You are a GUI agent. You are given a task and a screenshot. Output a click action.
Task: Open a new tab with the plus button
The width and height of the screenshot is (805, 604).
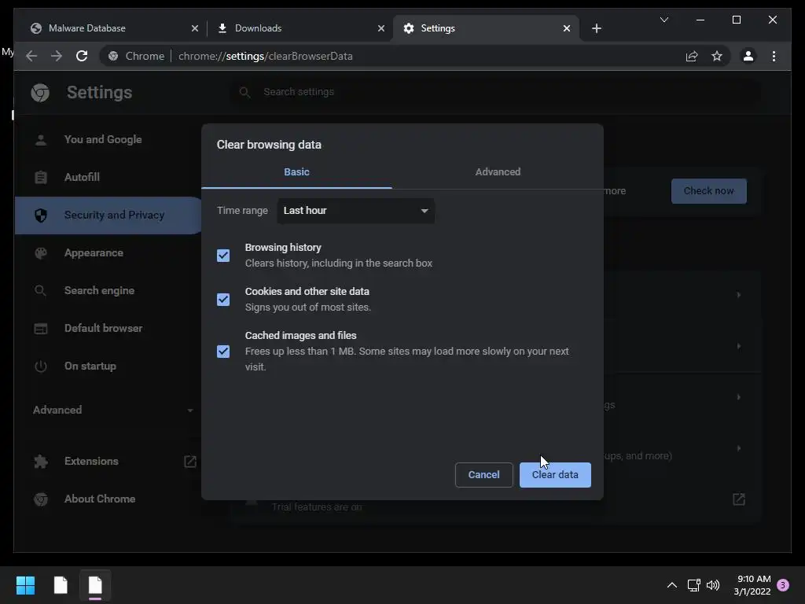596,28
